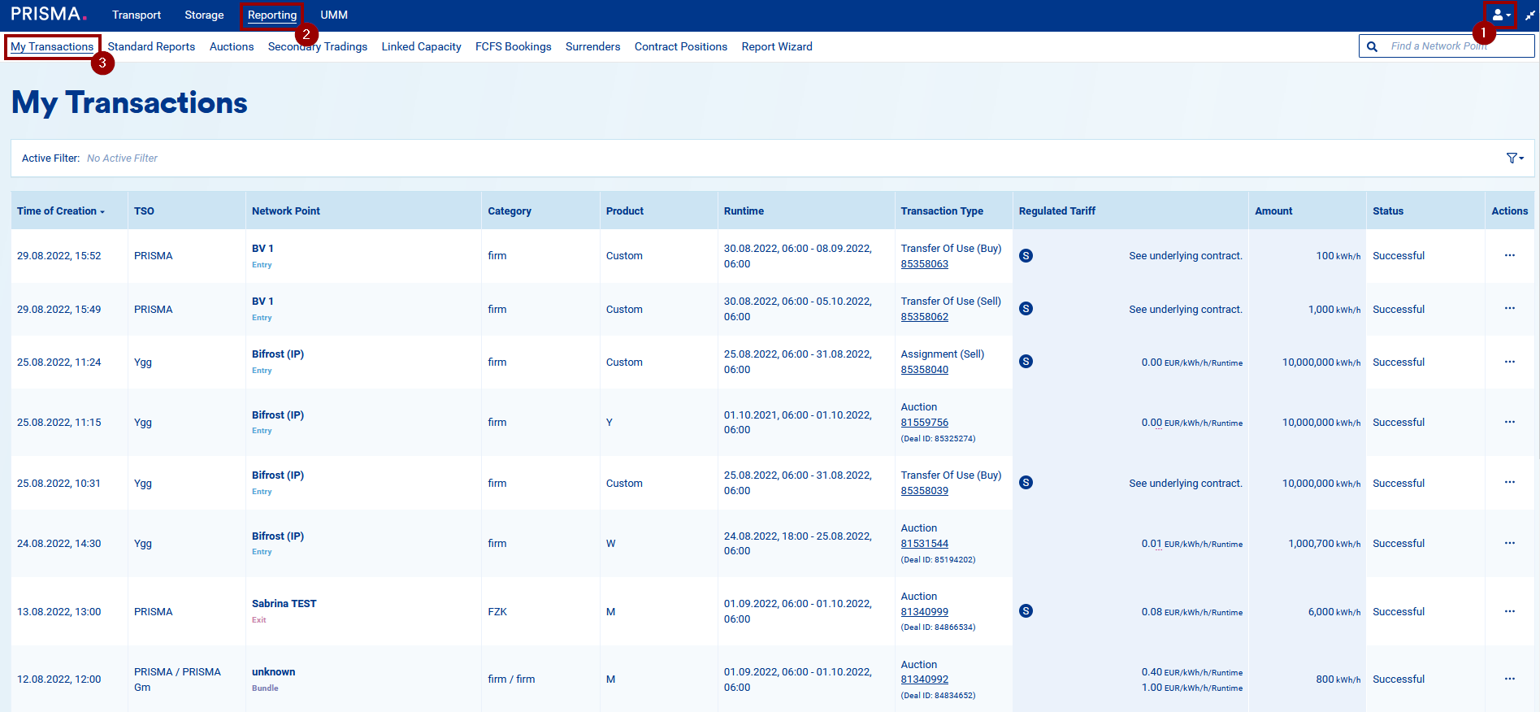Switch to Standard Reports tab

point(151,46)
